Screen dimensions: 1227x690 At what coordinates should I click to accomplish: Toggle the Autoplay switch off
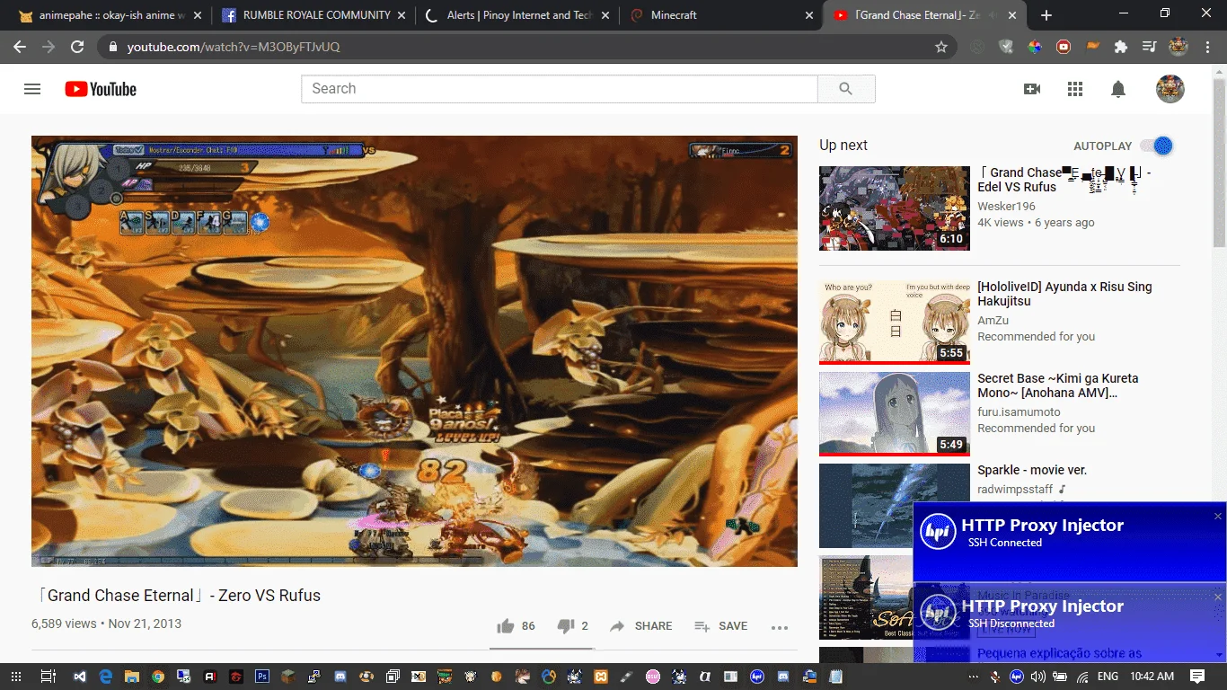(1157, 146)
